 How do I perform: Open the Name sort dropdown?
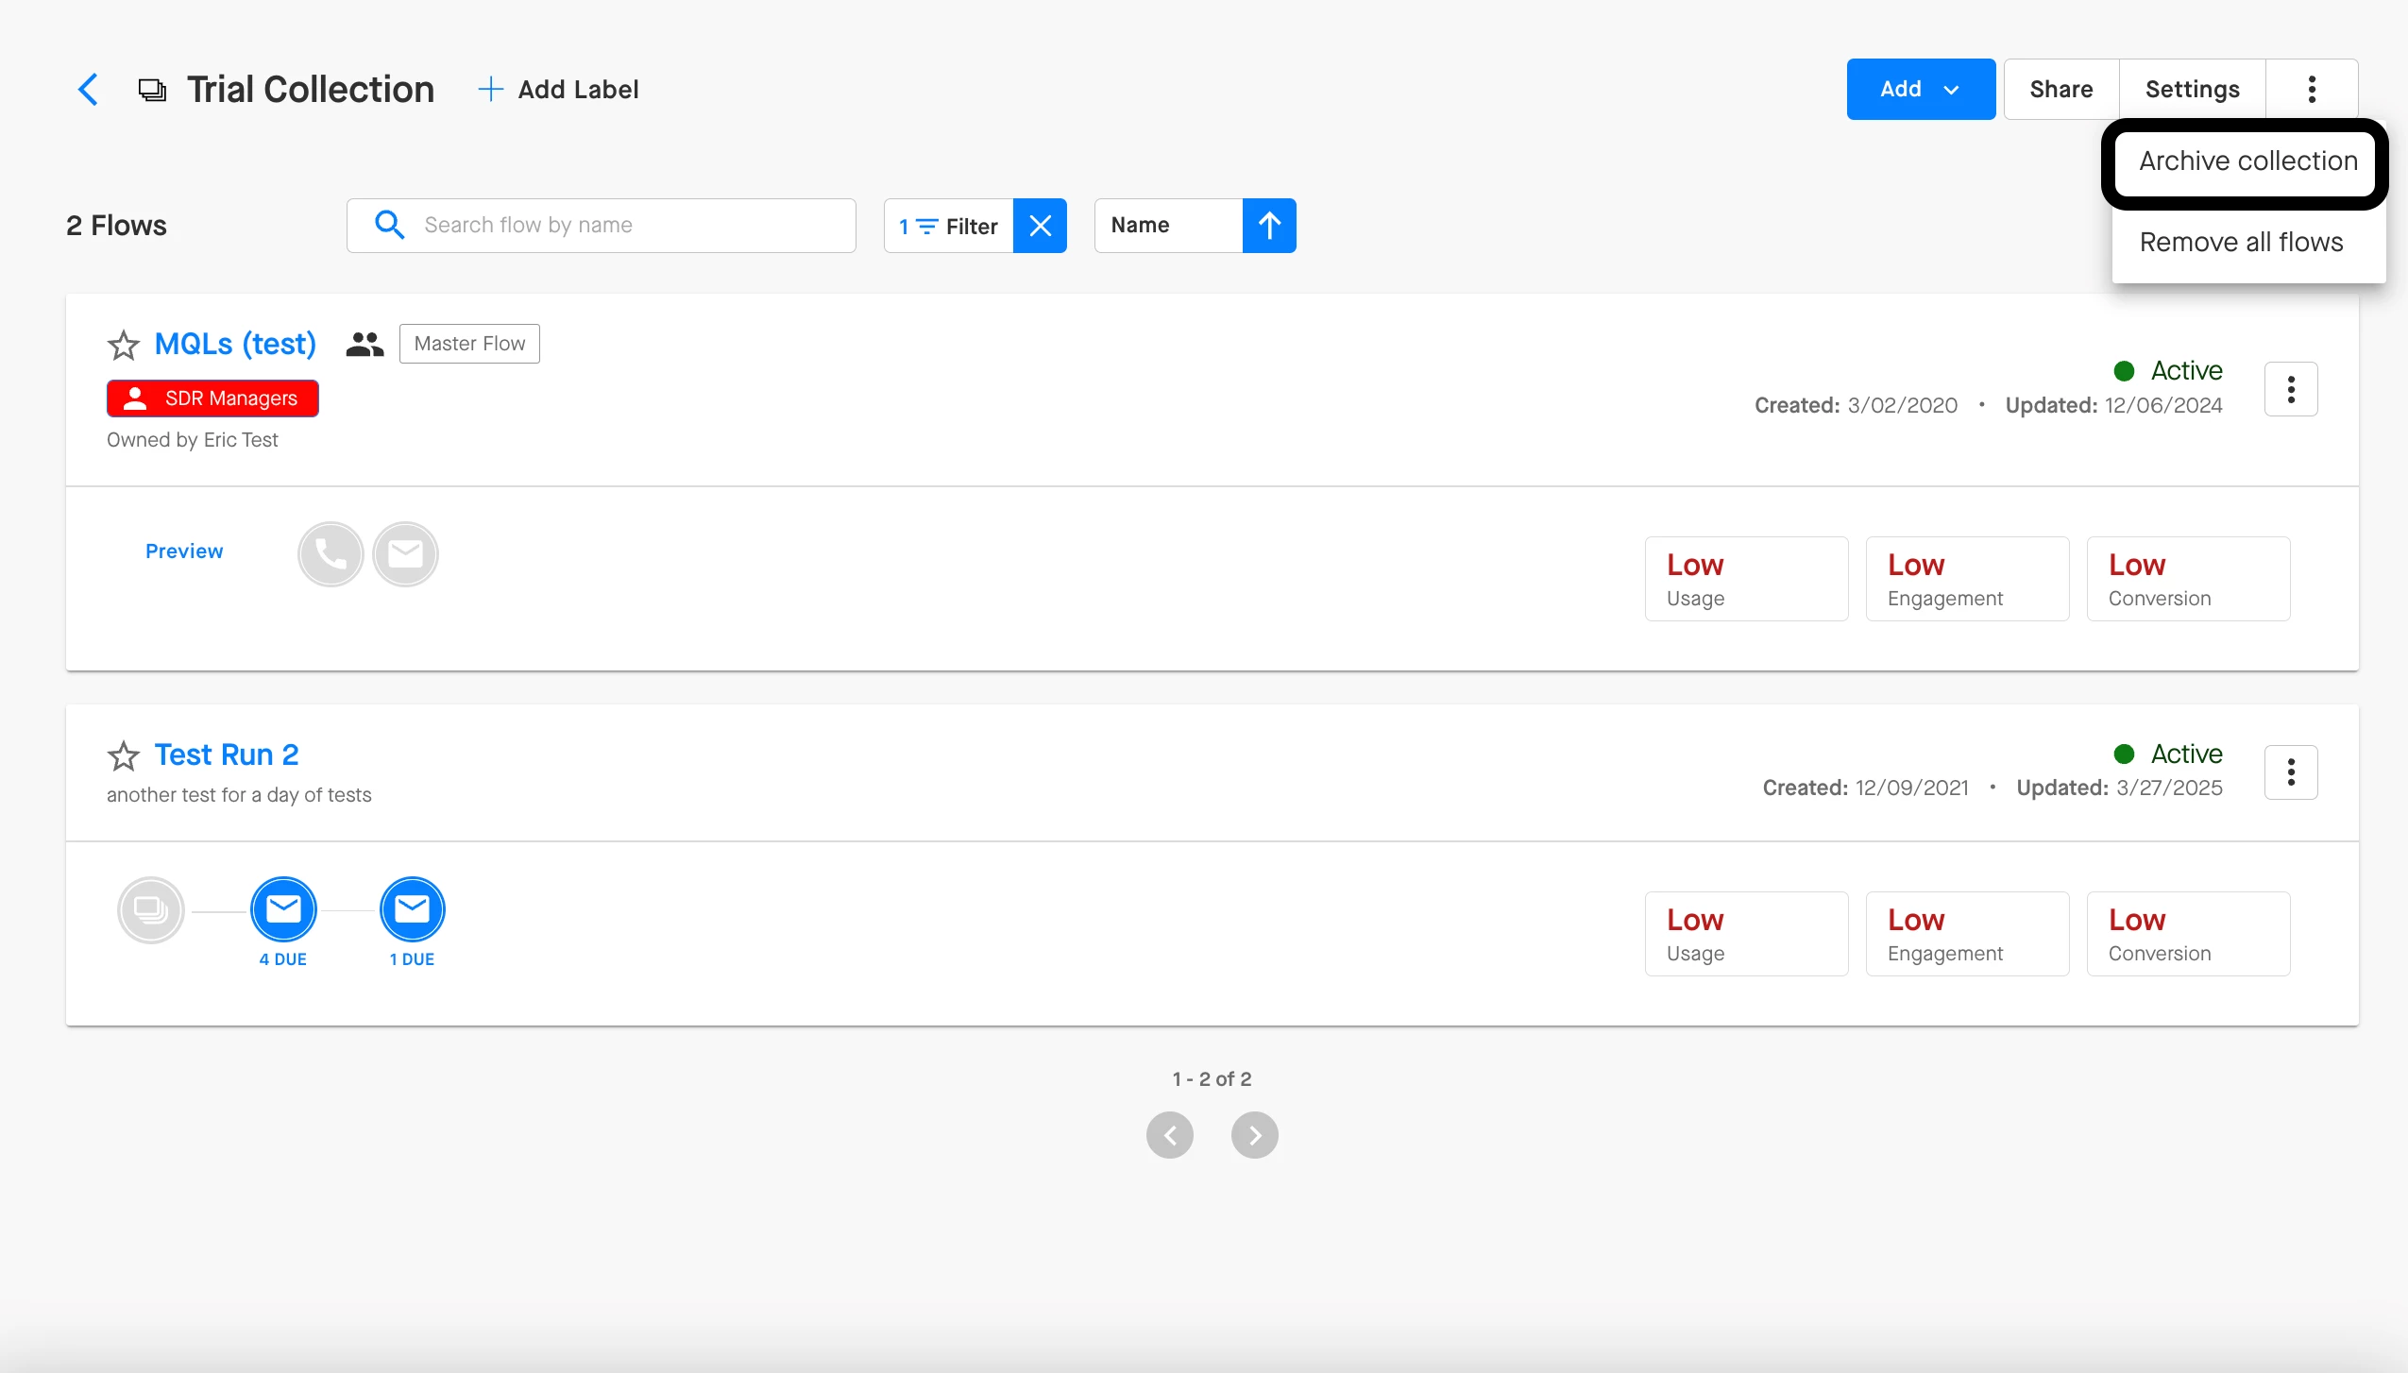pos(1168,226)
